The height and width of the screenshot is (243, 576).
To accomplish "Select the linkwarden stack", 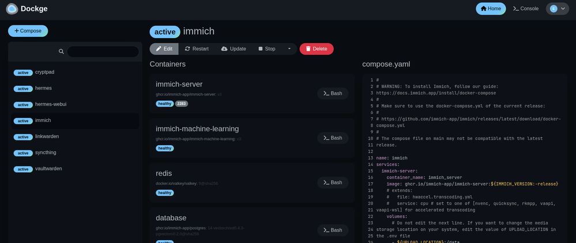I will tap(75, 136).
